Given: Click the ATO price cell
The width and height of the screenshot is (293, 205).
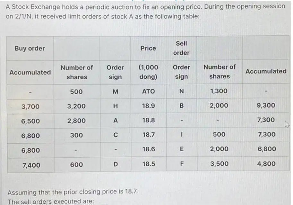Looking at the screenshot, I should point(148,91).
